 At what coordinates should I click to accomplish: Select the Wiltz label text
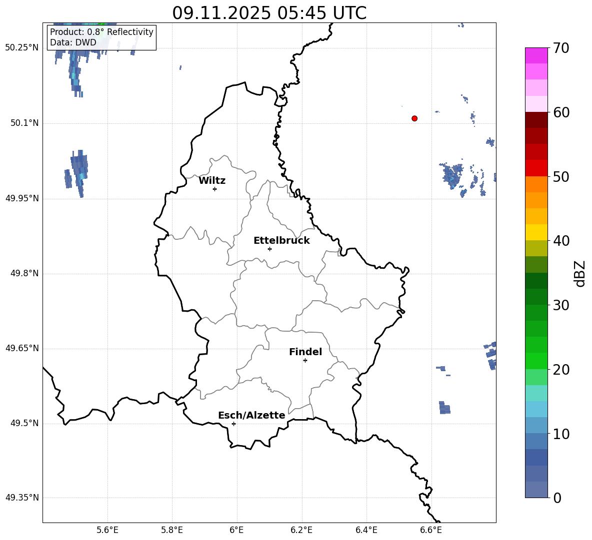coord(212,181)
